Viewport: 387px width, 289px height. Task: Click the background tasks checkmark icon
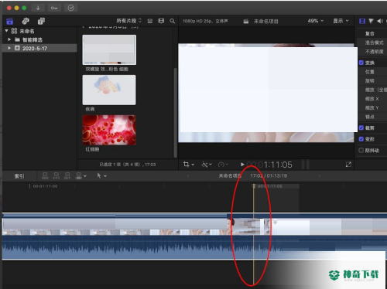click(71, 8)
